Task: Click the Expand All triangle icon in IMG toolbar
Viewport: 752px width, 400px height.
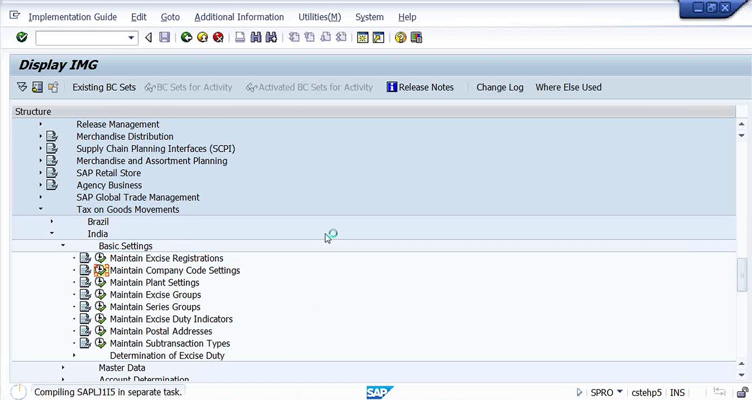Action: pyautogui.click(x=22, y=87)
